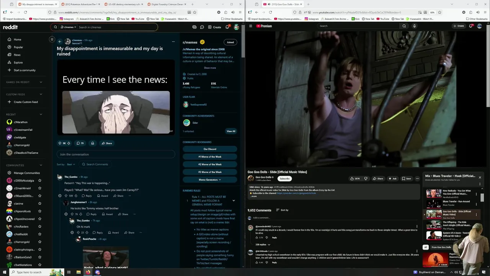
Task: Play The Offspring Kids Aren't Alright thumbnail
Action: (434, 225)
